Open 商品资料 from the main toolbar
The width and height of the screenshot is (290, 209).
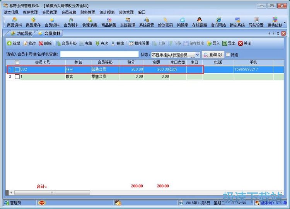coord(14,22)
